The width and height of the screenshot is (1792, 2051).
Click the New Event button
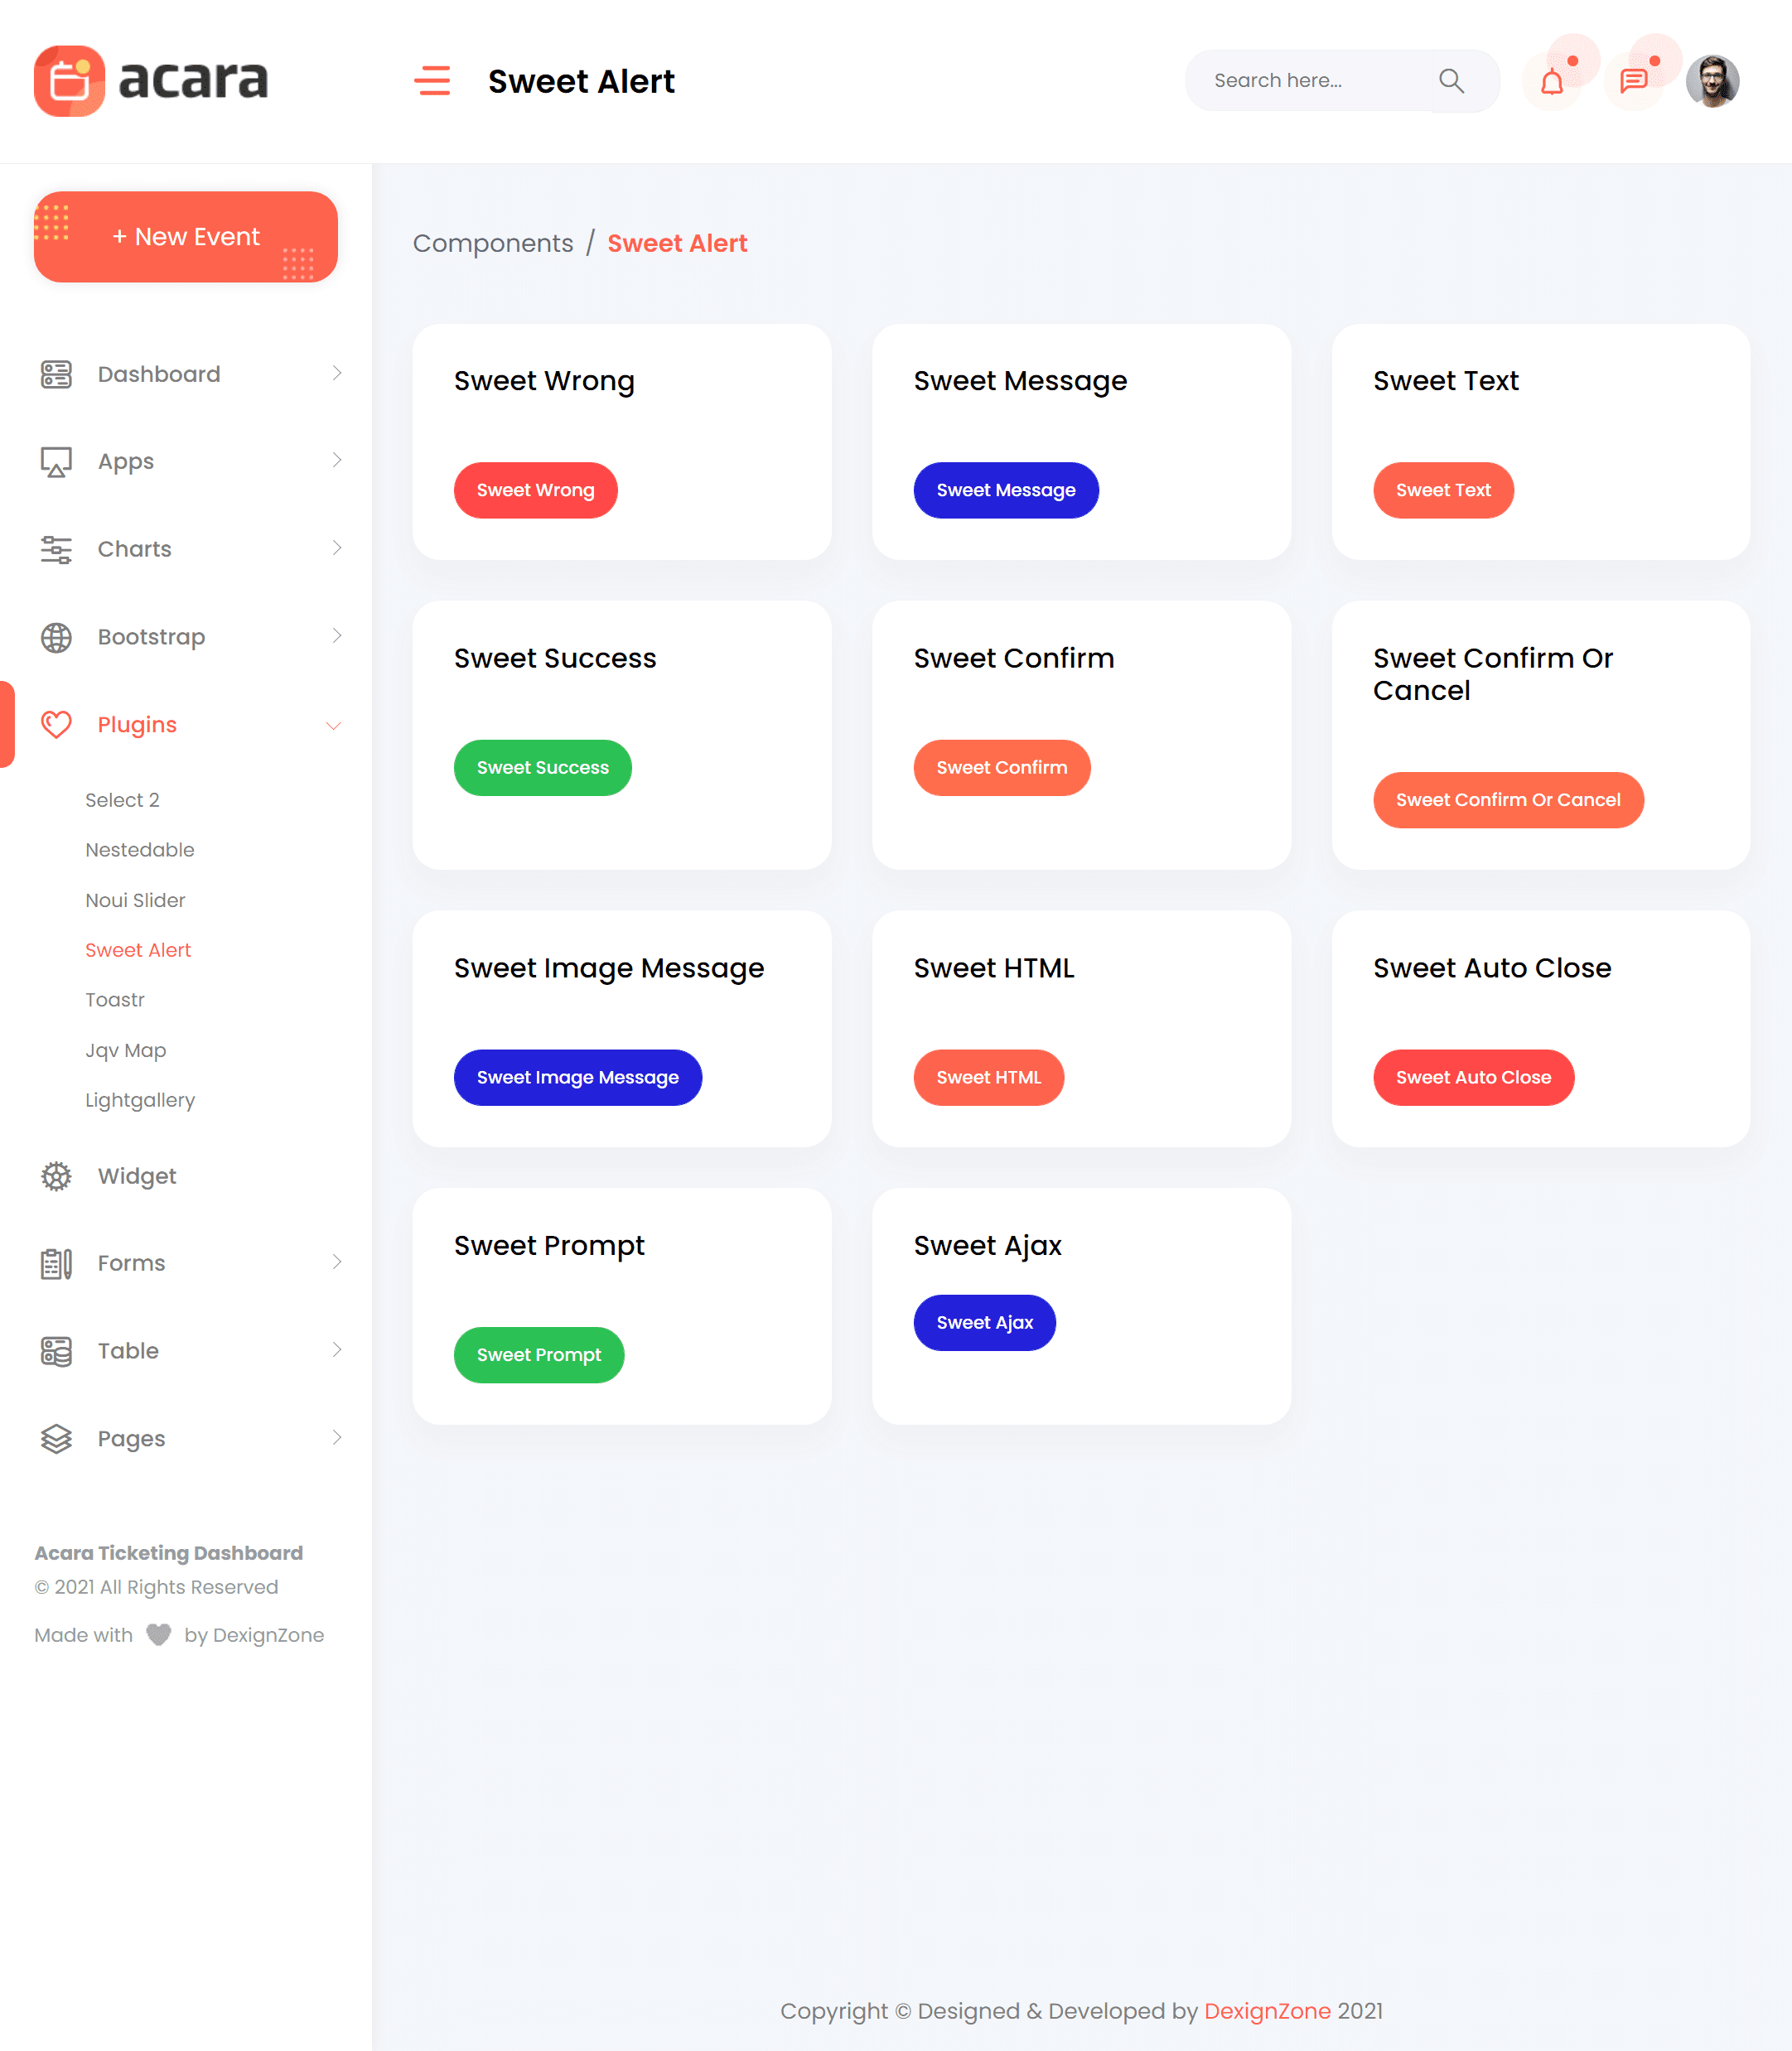(186, 237)
